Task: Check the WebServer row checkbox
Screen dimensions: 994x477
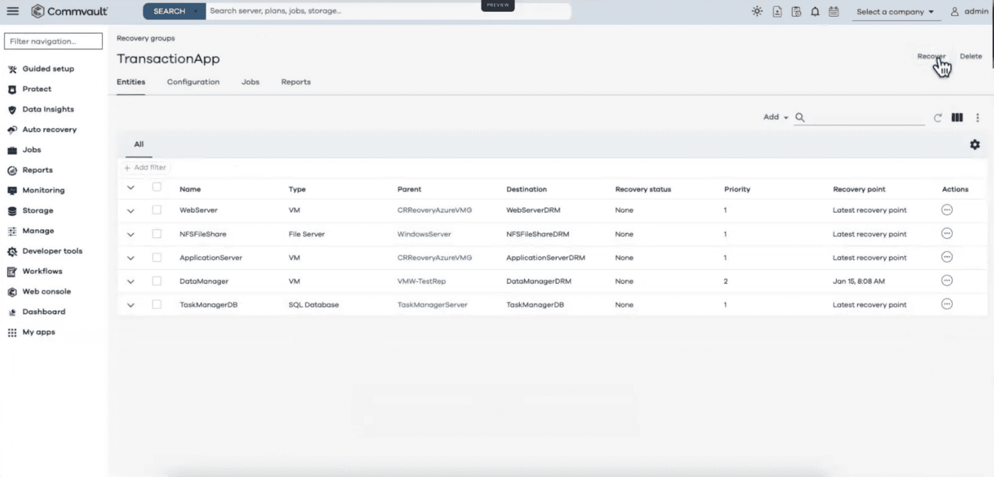Action: coord(156,210)
